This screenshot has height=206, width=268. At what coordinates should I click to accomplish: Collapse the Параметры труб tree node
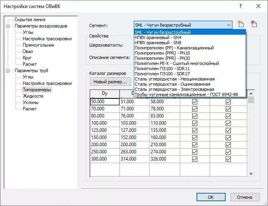[x=8, y=71]
